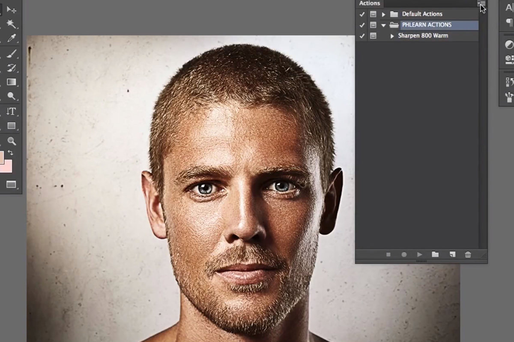Toggle dialog on/off for PHLEARN ACTIONS
The height and width of the screenshot is (342, 514).
(373, 24)
